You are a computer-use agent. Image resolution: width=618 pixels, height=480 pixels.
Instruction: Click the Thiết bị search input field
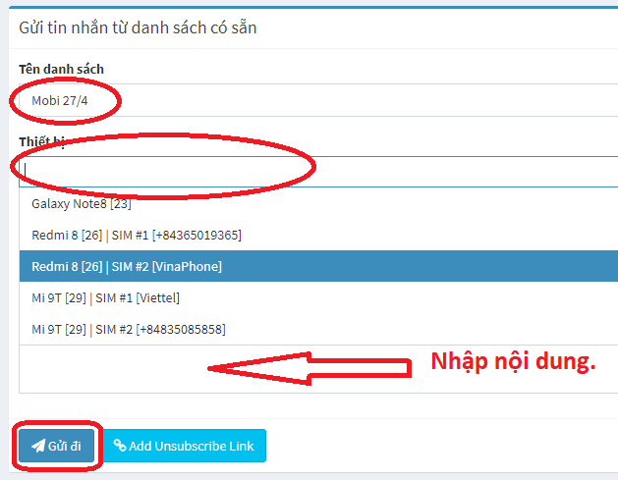pyautogui.click(x=318, y=171)
